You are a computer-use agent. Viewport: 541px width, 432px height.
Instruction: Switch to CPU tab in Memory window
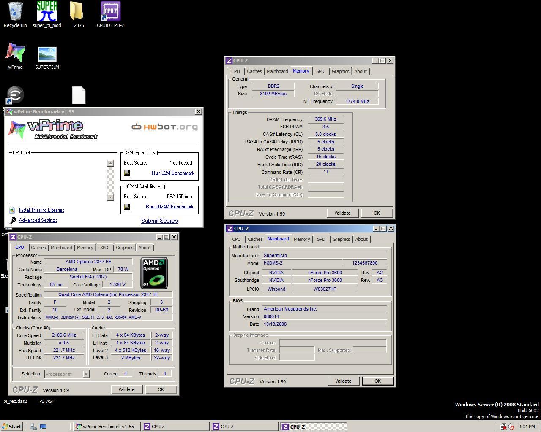pos(235,71)
